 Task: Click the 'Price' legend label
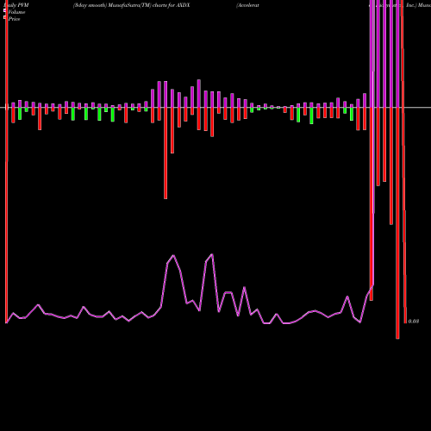pyautogui.click(x=14, y=19)
